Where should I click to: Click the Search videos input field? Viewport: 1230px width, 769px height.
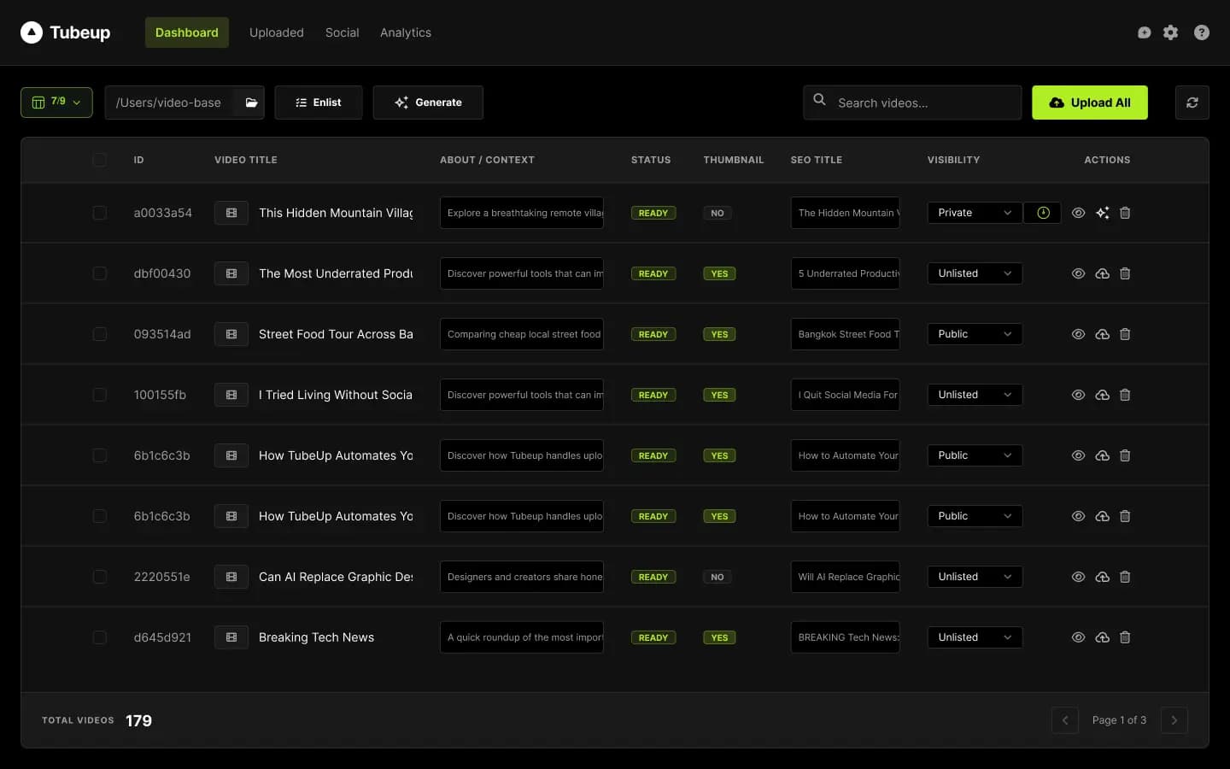(912, 103)
